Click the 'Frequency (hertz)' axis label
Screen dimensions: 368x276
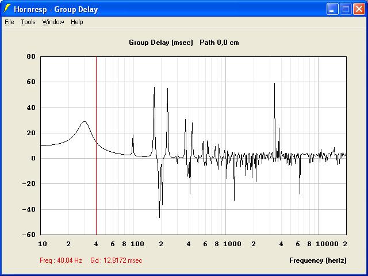(x=318, y=260)
